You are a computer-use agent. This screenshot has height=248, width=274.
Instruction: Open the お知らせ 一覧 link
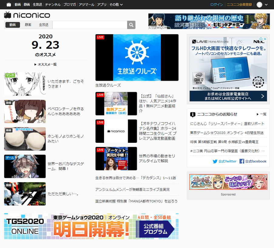click(262, 114)
